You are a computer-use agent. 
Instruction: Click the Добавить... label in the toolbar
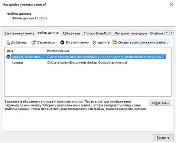20,42
